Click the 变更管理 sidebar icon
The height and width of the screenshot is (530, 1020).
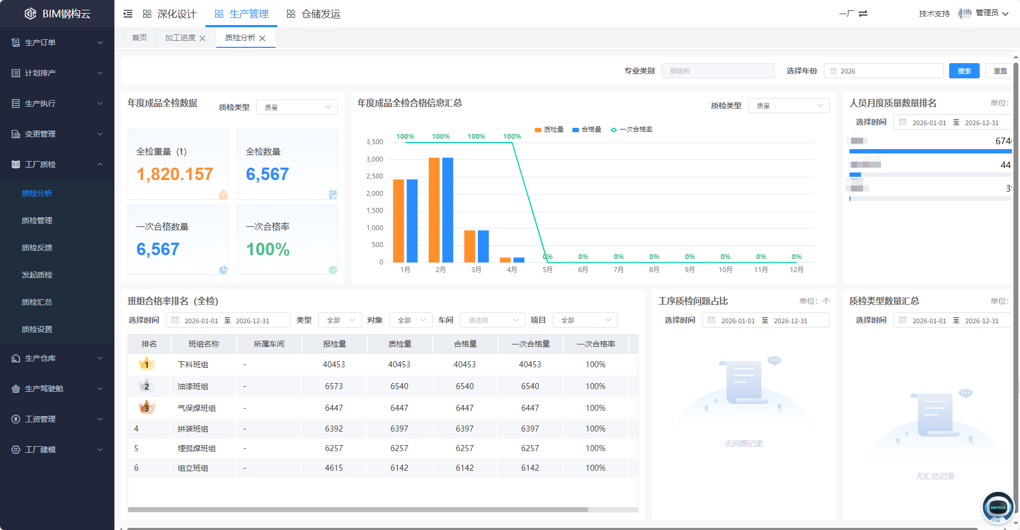click(x=16, y=134)
